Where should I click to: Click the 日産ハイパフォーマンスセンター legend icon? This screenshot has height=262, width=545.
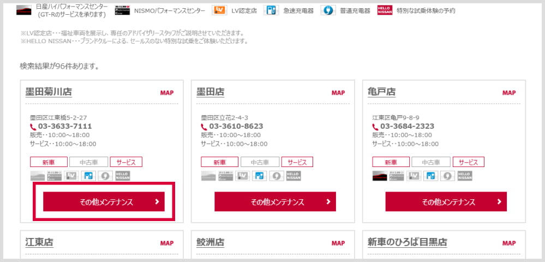[24, 10]
